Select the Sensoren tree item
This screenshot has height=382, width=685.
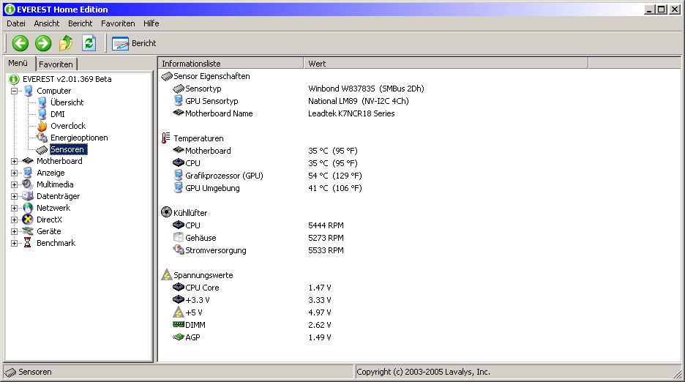[x=68, y=149]
